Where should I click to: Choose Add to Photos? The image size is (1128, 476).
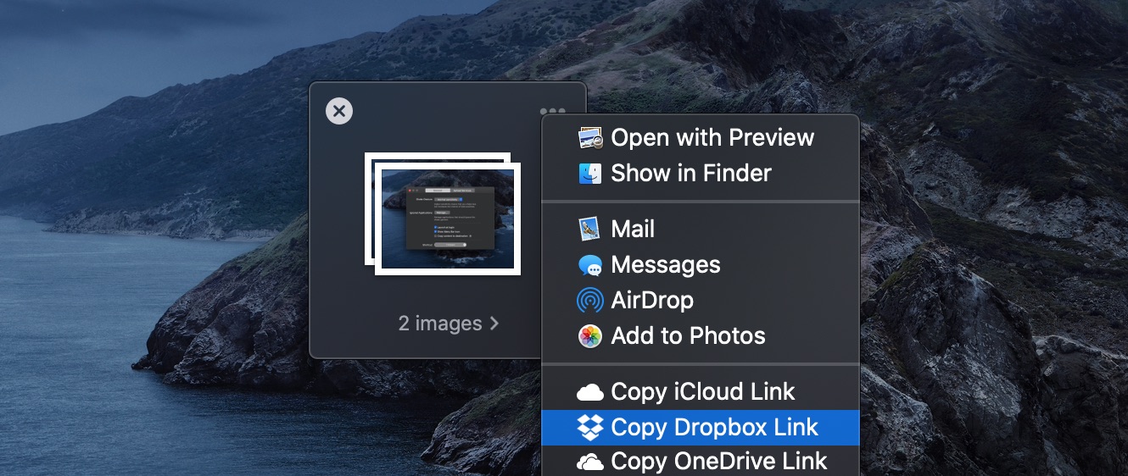pos(701,336)
